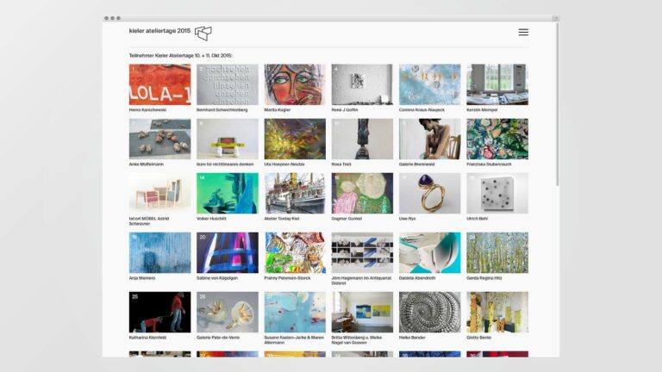
Task: Open René J Goffin's grey wall thumbnail
Action: coord(362,84)
